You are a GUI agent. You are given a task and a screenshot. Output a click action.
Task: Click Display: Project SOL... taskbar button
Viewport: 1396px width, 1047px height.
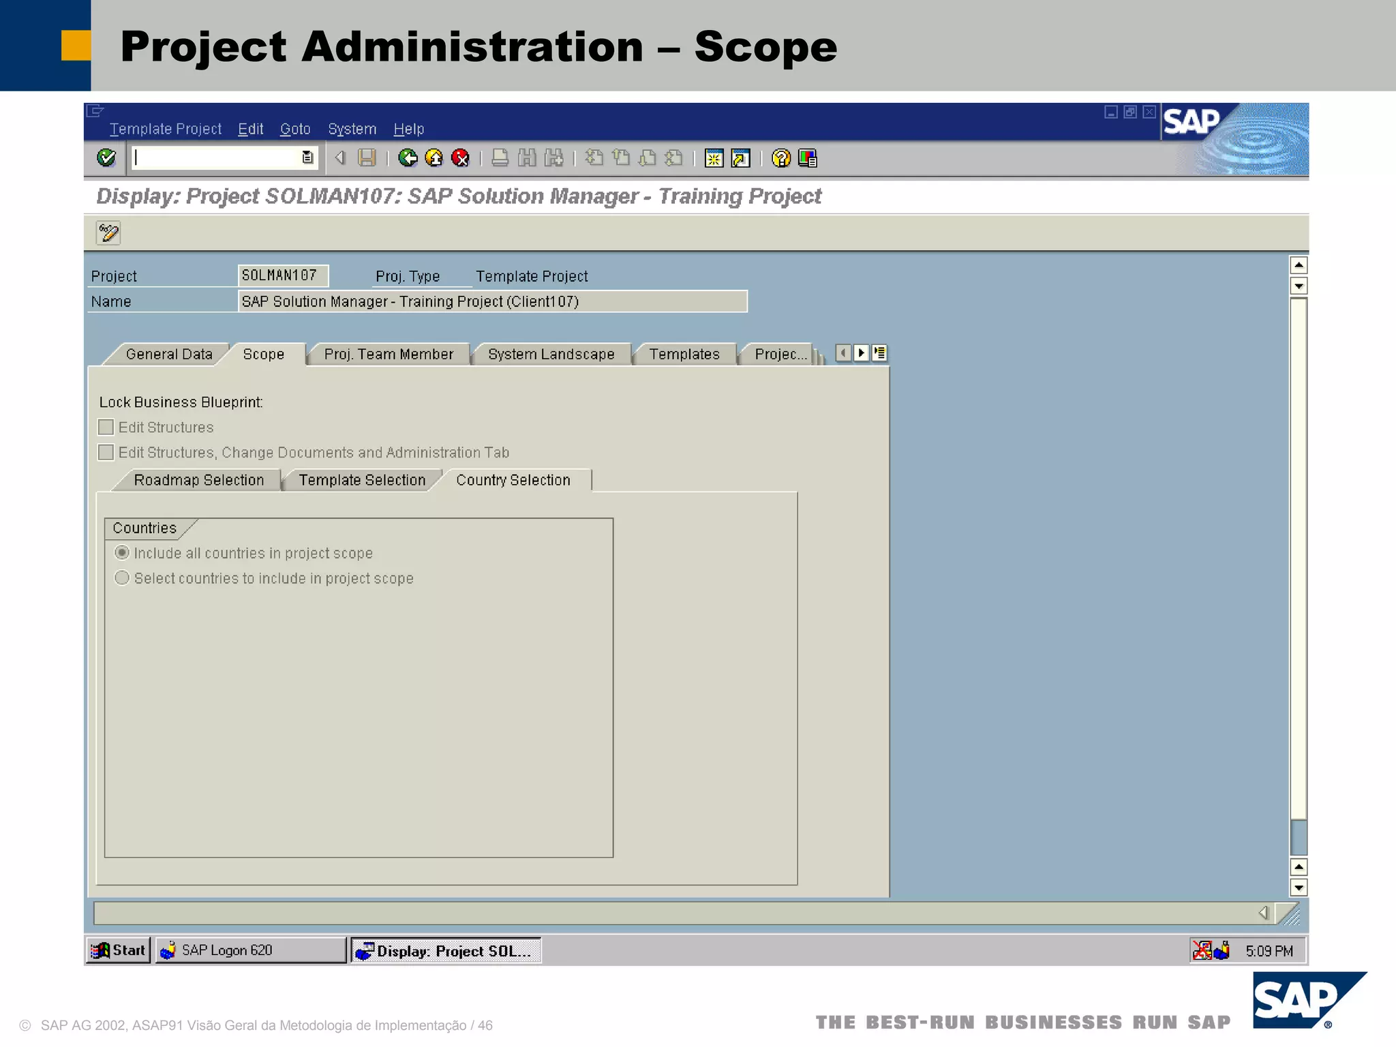pos(446,950)
